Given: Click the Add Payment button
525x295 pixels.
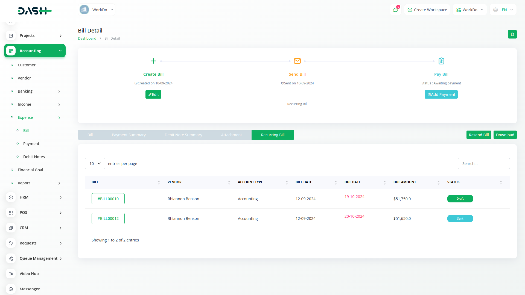Looking at the screenshot, I should click(x=441, y=95).
